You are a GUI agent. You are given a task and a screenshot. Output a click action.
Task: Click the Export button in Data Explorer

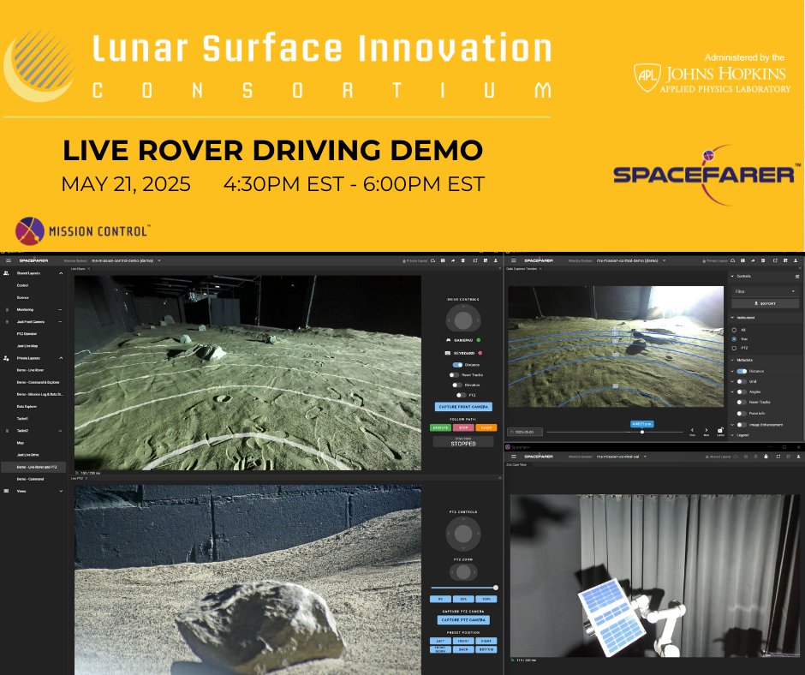[765, 303]
